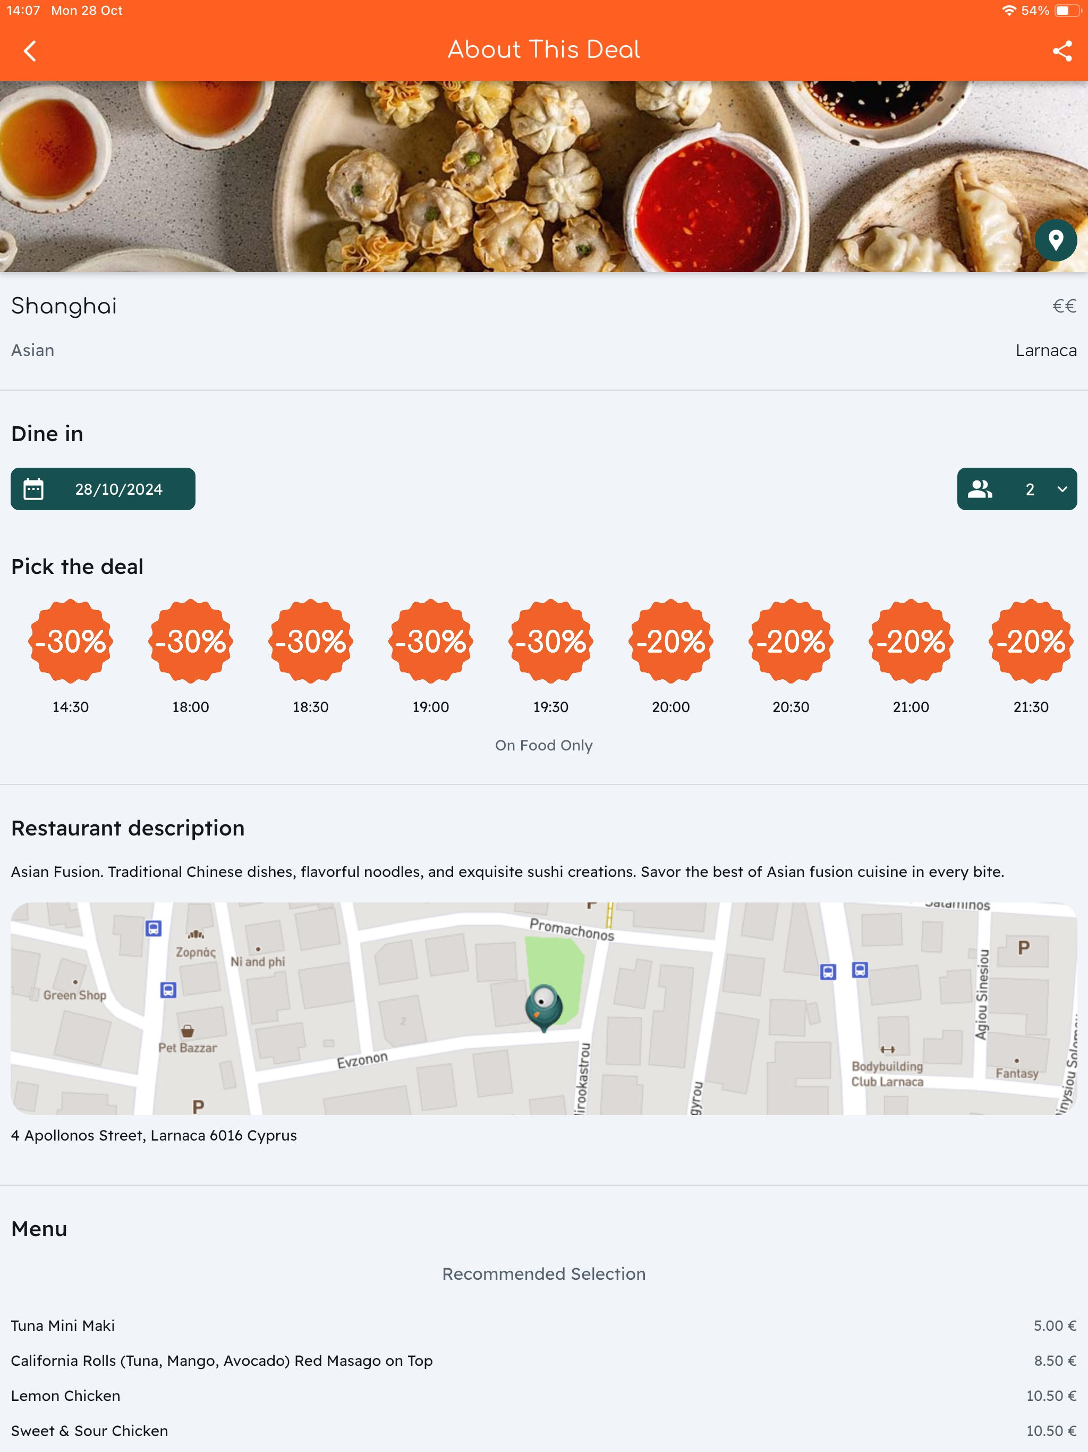Choose the 20:00 deal slot
The image size is (1088, 1452).
[x=670, y=657]
